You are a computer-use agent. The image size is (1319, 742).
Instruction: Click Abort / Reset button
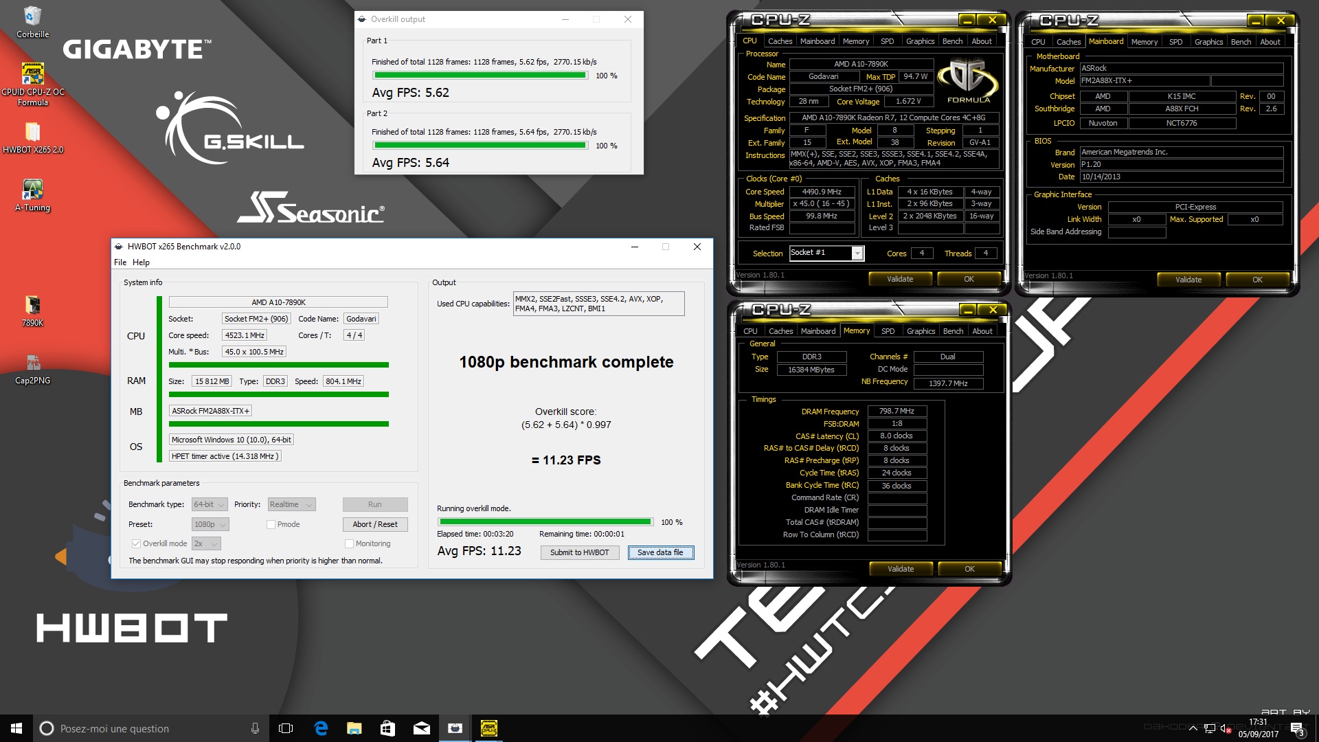tap(375, 524)
